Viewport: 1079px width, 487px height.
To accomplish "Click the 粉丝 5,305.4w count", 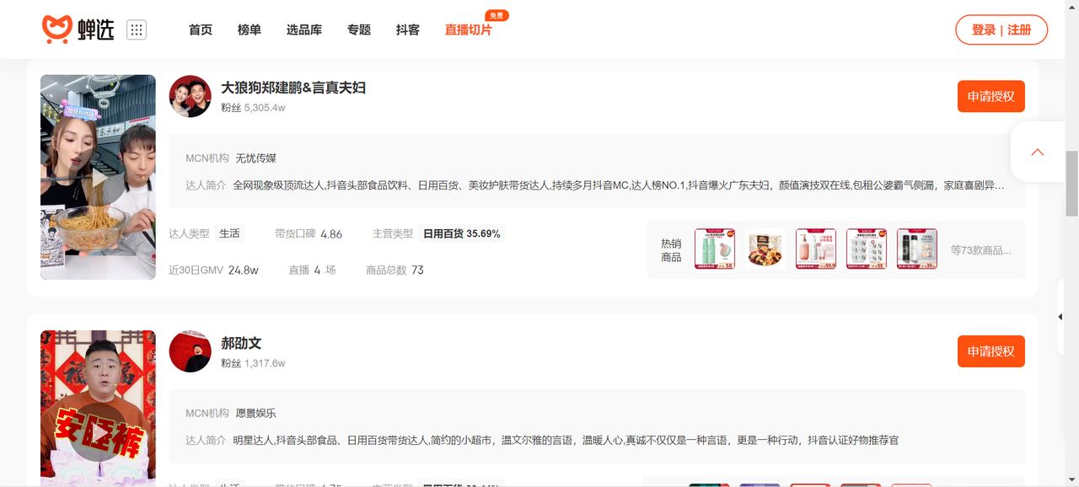I will pos(253,108).
